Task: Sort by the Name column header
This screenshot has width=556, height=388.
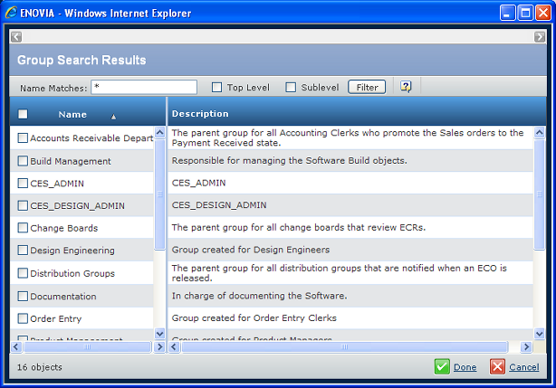Action: click(72, 115)
